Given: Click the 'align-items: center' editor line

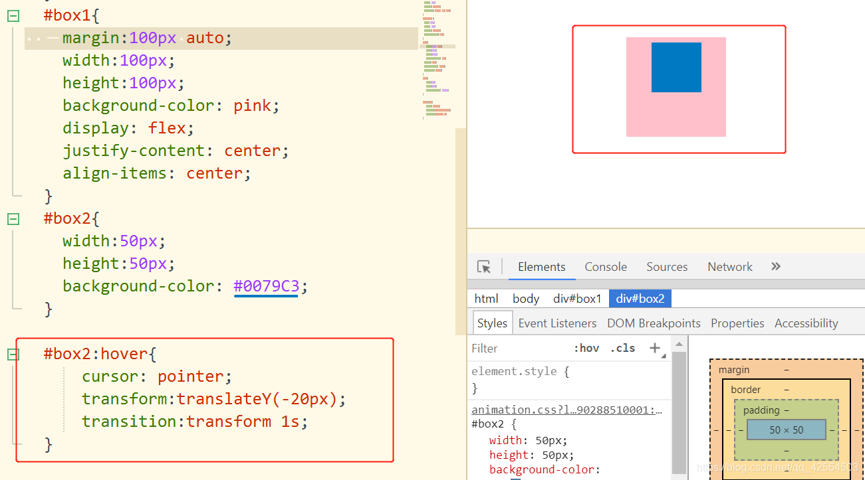Looking at the screenshot, I should [157, 173].
